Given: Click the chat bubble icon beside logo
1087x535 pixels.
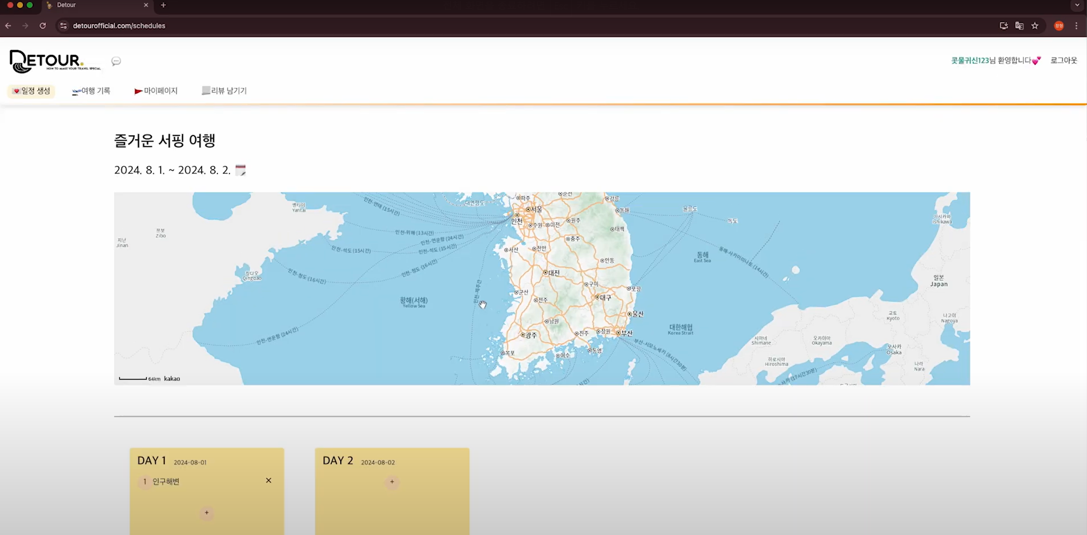Looking at the screenshot, I should pyautogui.click(x=116, y=61).
